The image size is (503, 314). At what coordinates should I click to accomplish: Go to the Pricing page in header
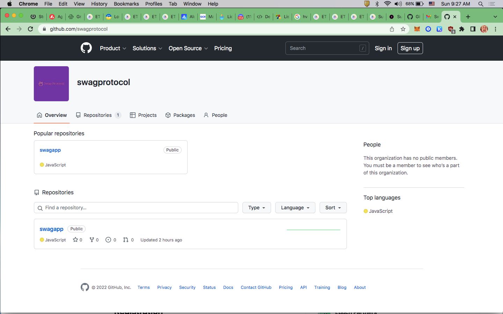pyautogui.click(x=223, y=48)
